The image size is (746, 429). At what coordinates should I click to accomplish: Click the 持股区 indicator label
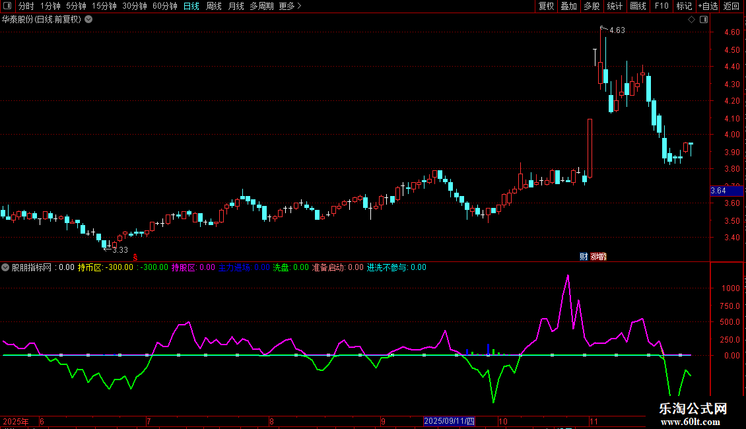184,267
